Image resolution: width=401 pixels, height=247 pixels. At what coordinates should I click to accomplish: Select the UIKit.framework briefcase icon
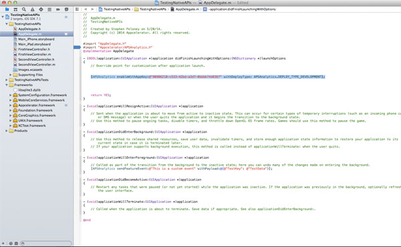(15, 121)
